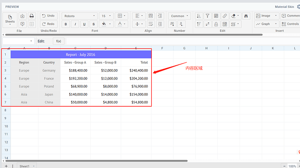Click the increase decimal places icon
The height and width of the screenshot is (168, 300).
coord(172,24)
